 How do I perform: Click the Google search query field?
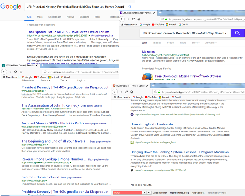(76, 7)
